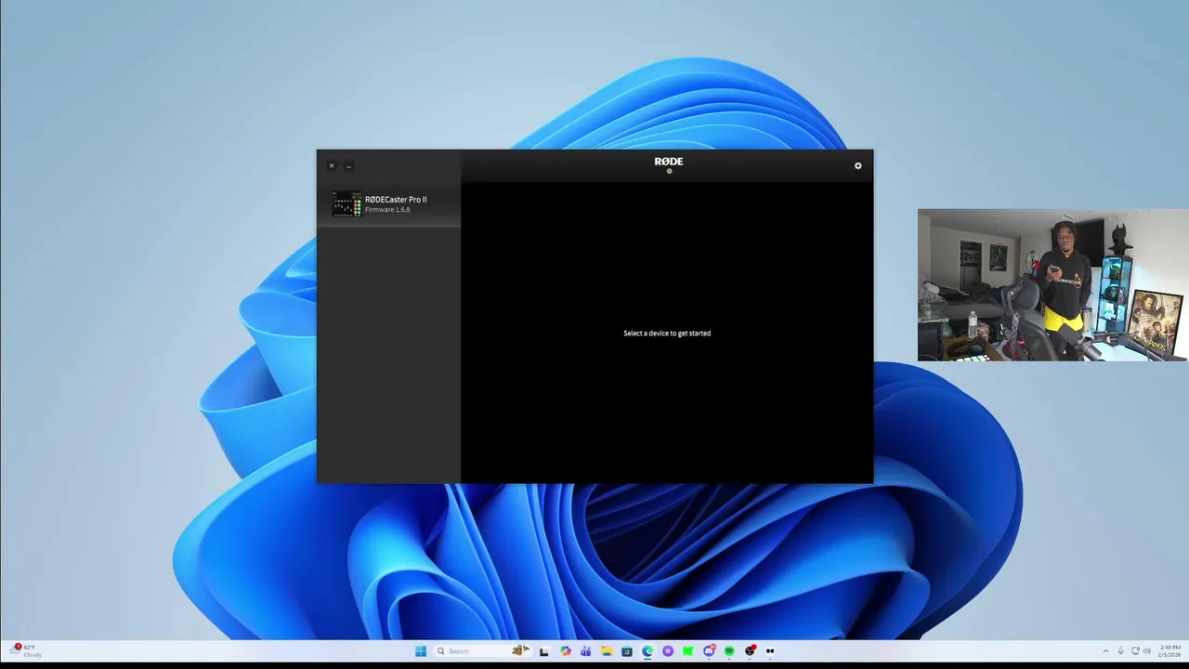
Task: Open RØDE Central settings gear
Action: 857,165
